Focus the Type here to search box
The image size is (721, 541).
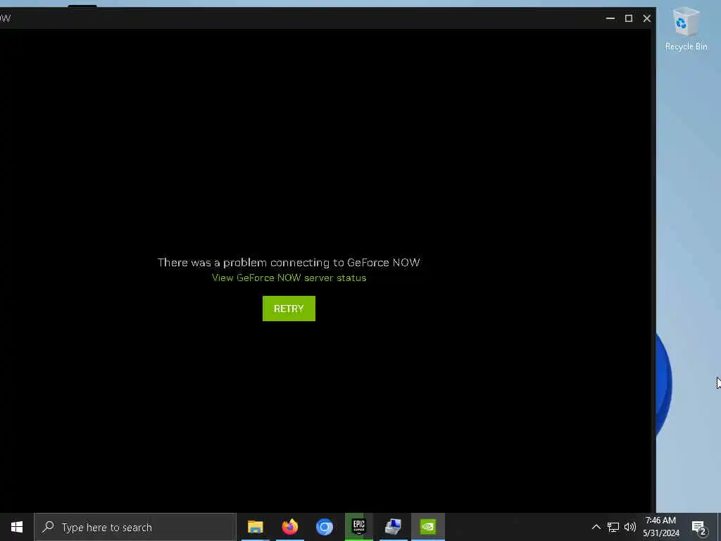click(135, 527)
